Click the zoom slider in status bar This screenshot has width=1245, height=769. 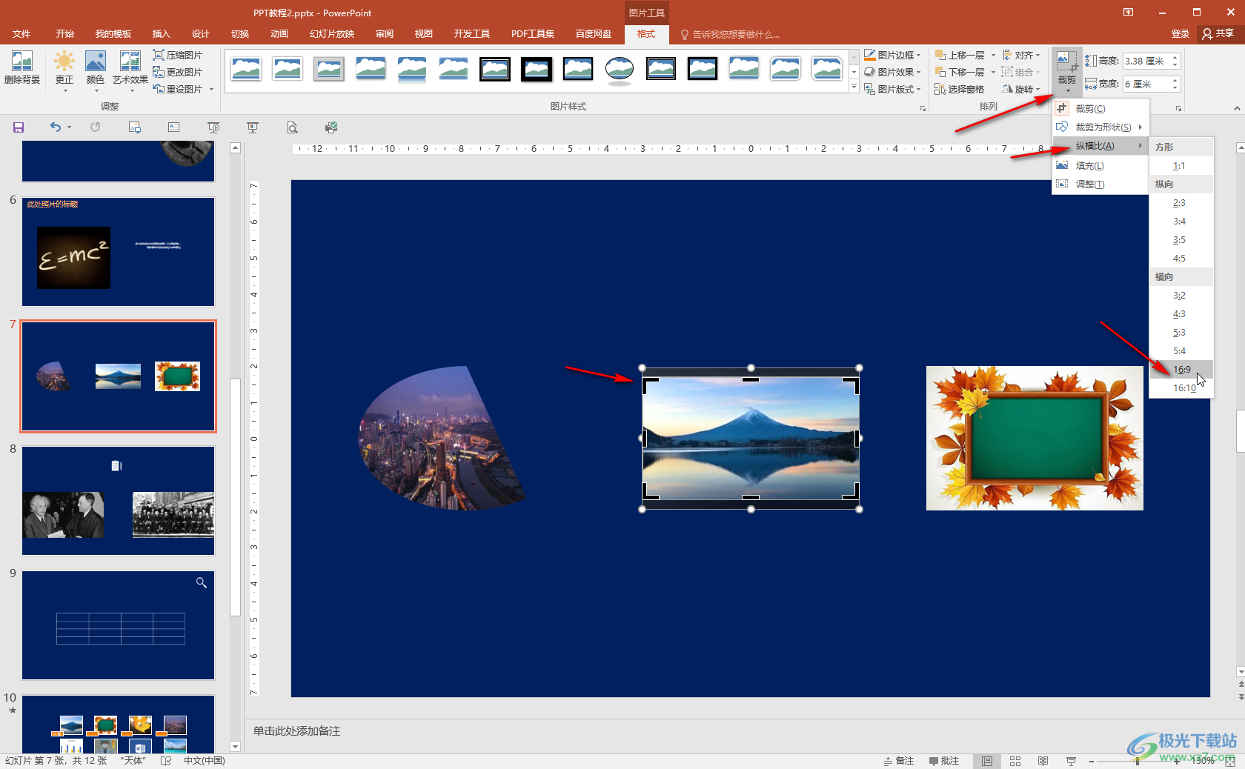[1136, 761]
